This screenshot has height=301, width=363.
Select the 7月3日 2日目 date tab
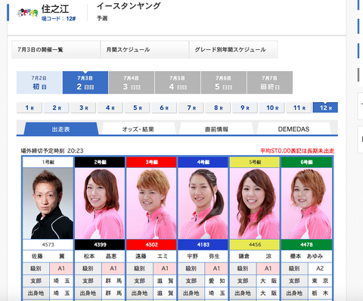[85, 82]
